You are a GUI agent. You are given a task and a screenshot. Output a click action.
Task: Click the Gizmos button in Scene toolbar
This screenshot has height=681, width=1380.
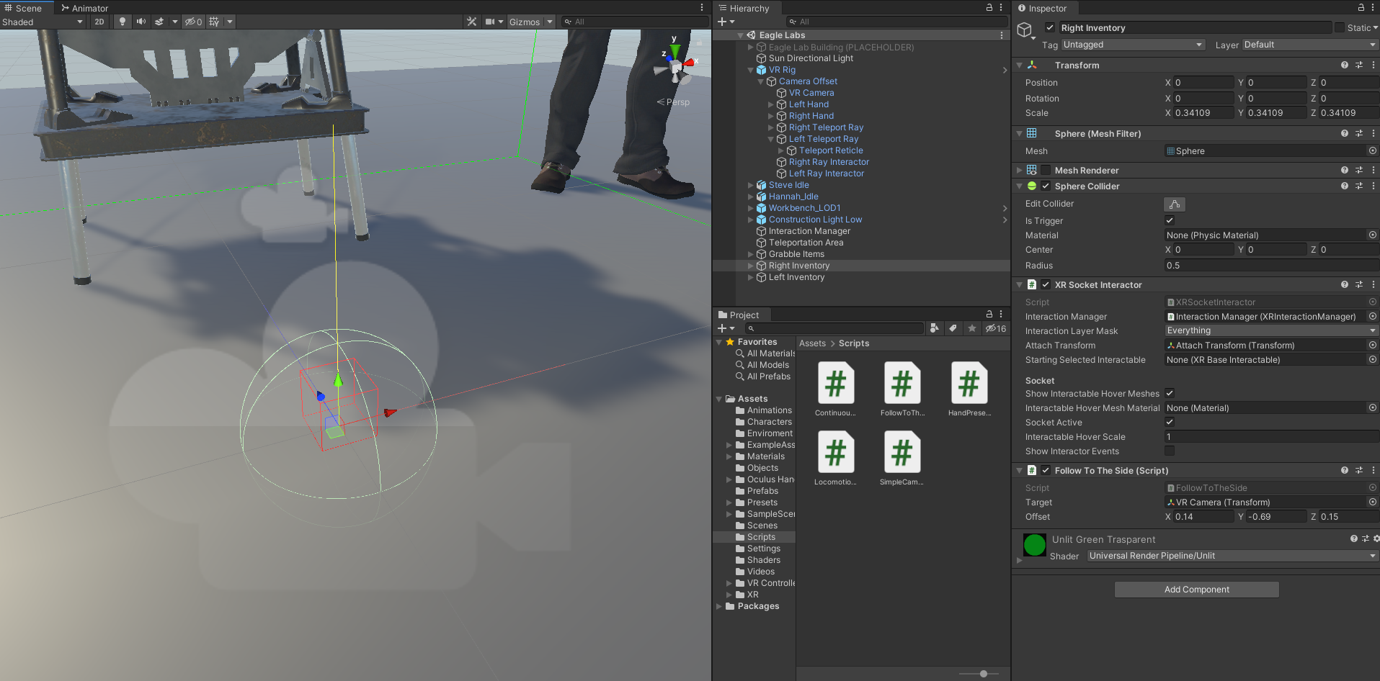[x=525, y=22]
